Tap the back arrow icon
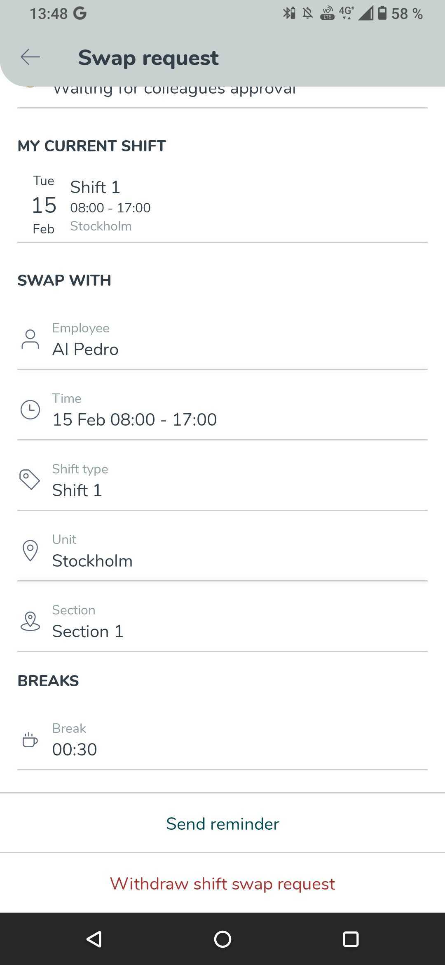The width and height of the screenshot is (445, 965). 30,57
